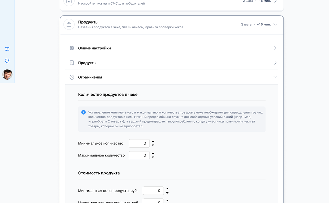Collapse the Продукты section with header chevron
Screen dimensions: 329x203
point(275,24)
